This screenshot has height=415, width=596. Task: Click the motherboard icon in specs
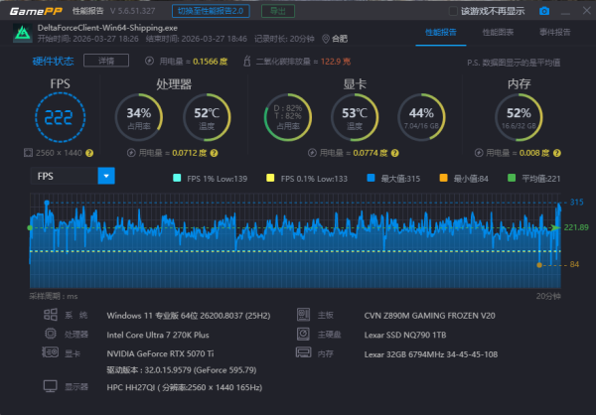tap(303, 315)
